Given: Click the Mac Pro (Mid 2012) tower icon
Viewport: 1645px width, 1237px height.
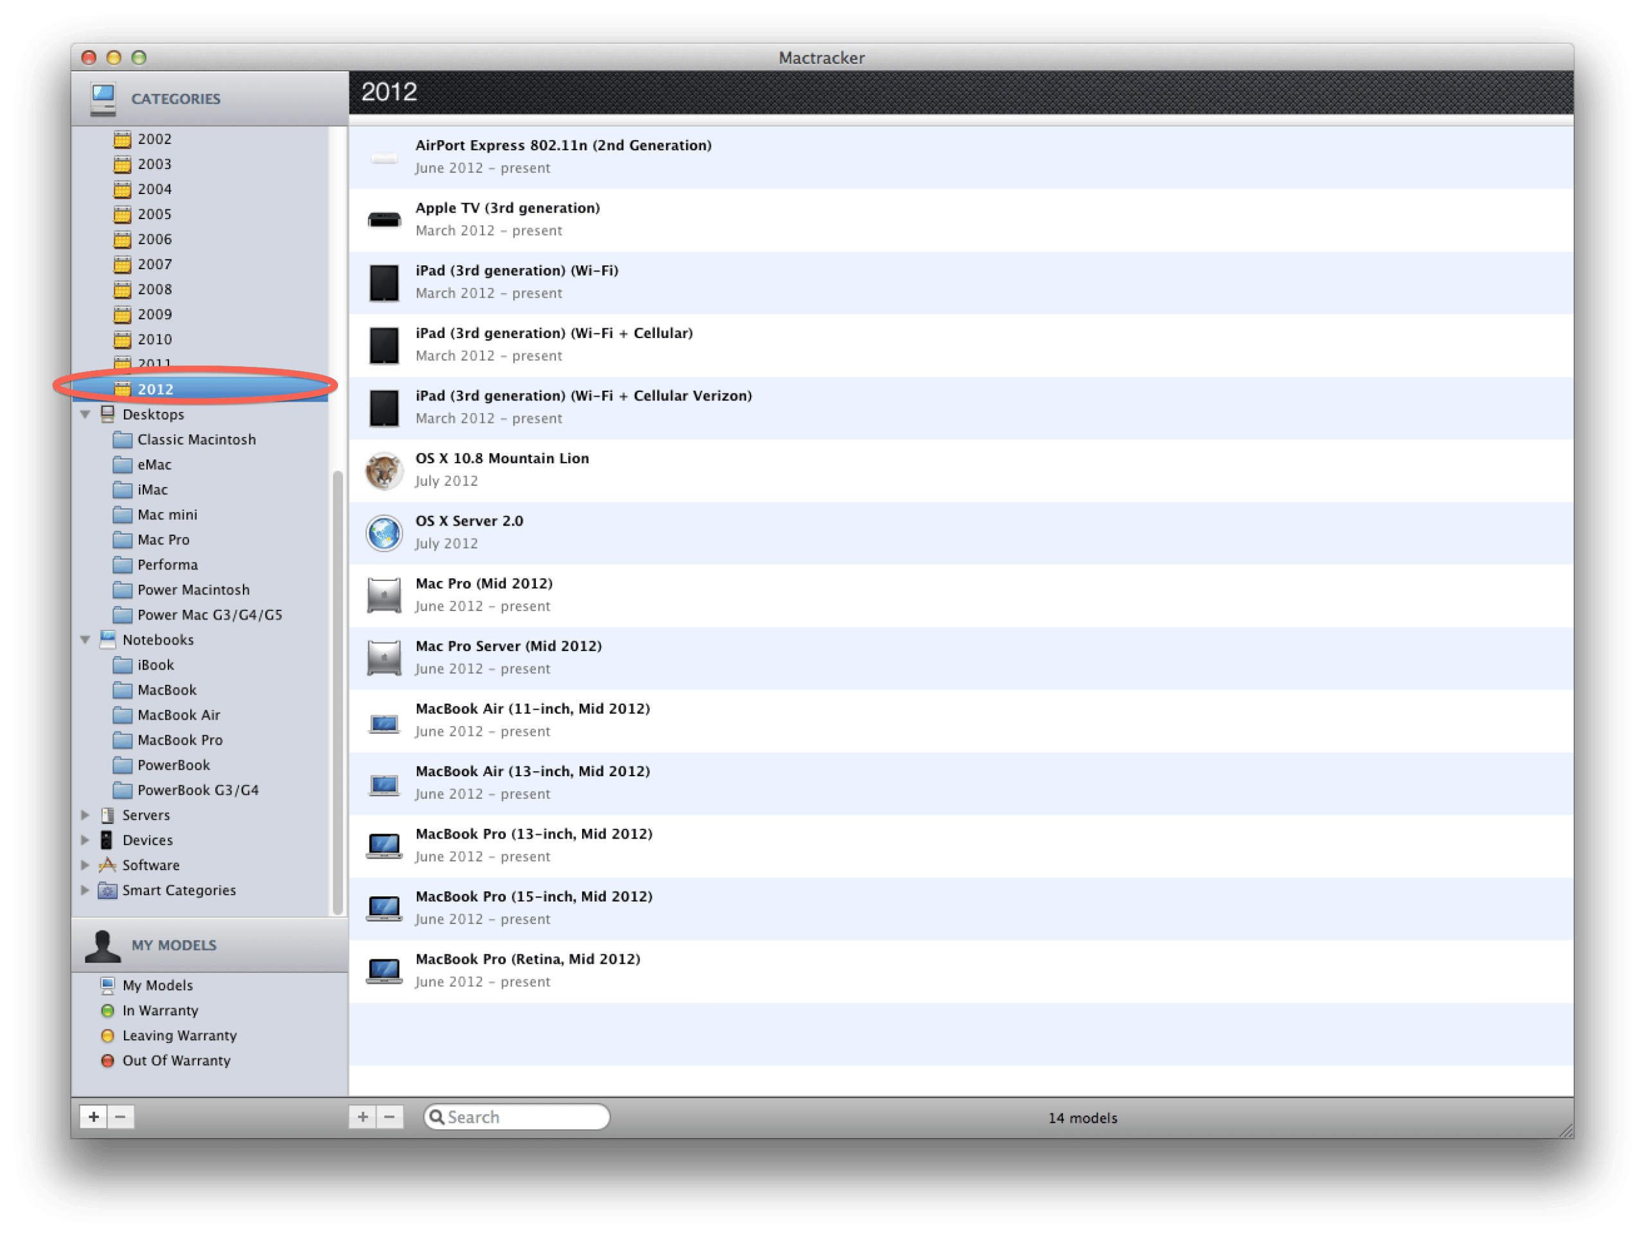Looking at the screenshot, I should [x=384, y=596].
